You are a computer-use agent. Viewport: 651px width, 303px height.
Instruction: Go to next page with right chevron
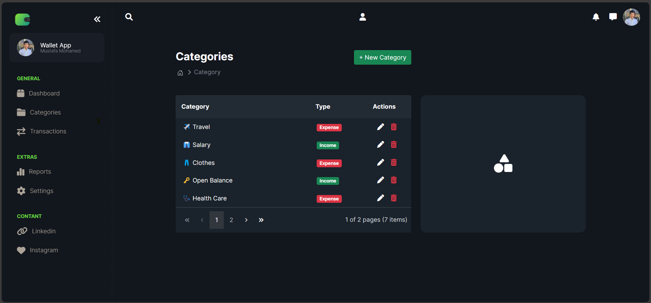(x=246, y=220)
